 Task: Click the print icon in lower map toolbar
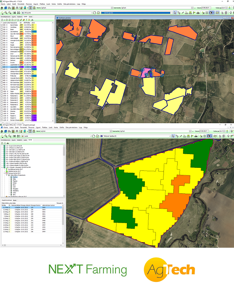(x=196, y=136)
